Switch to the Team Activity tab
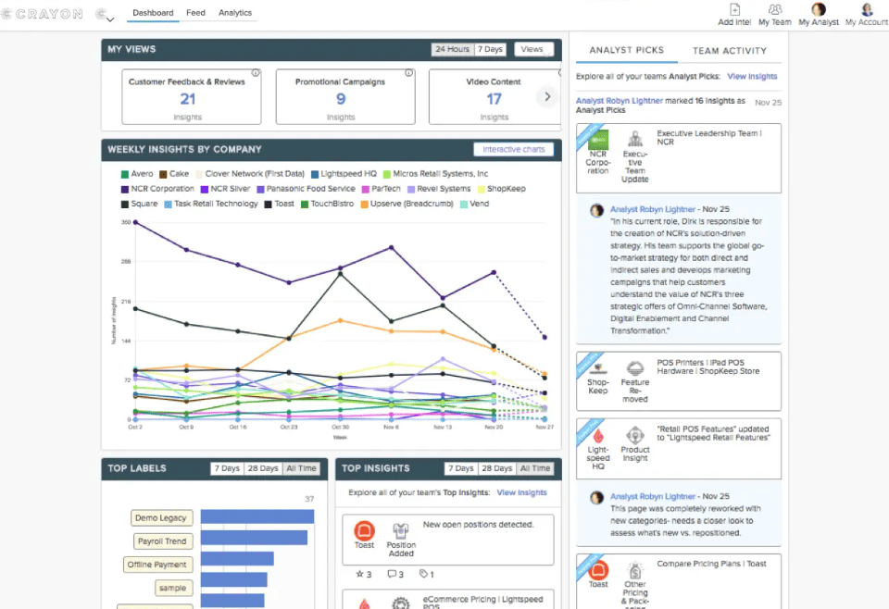This screenshot has height=609, width=889. coord(730,51)
